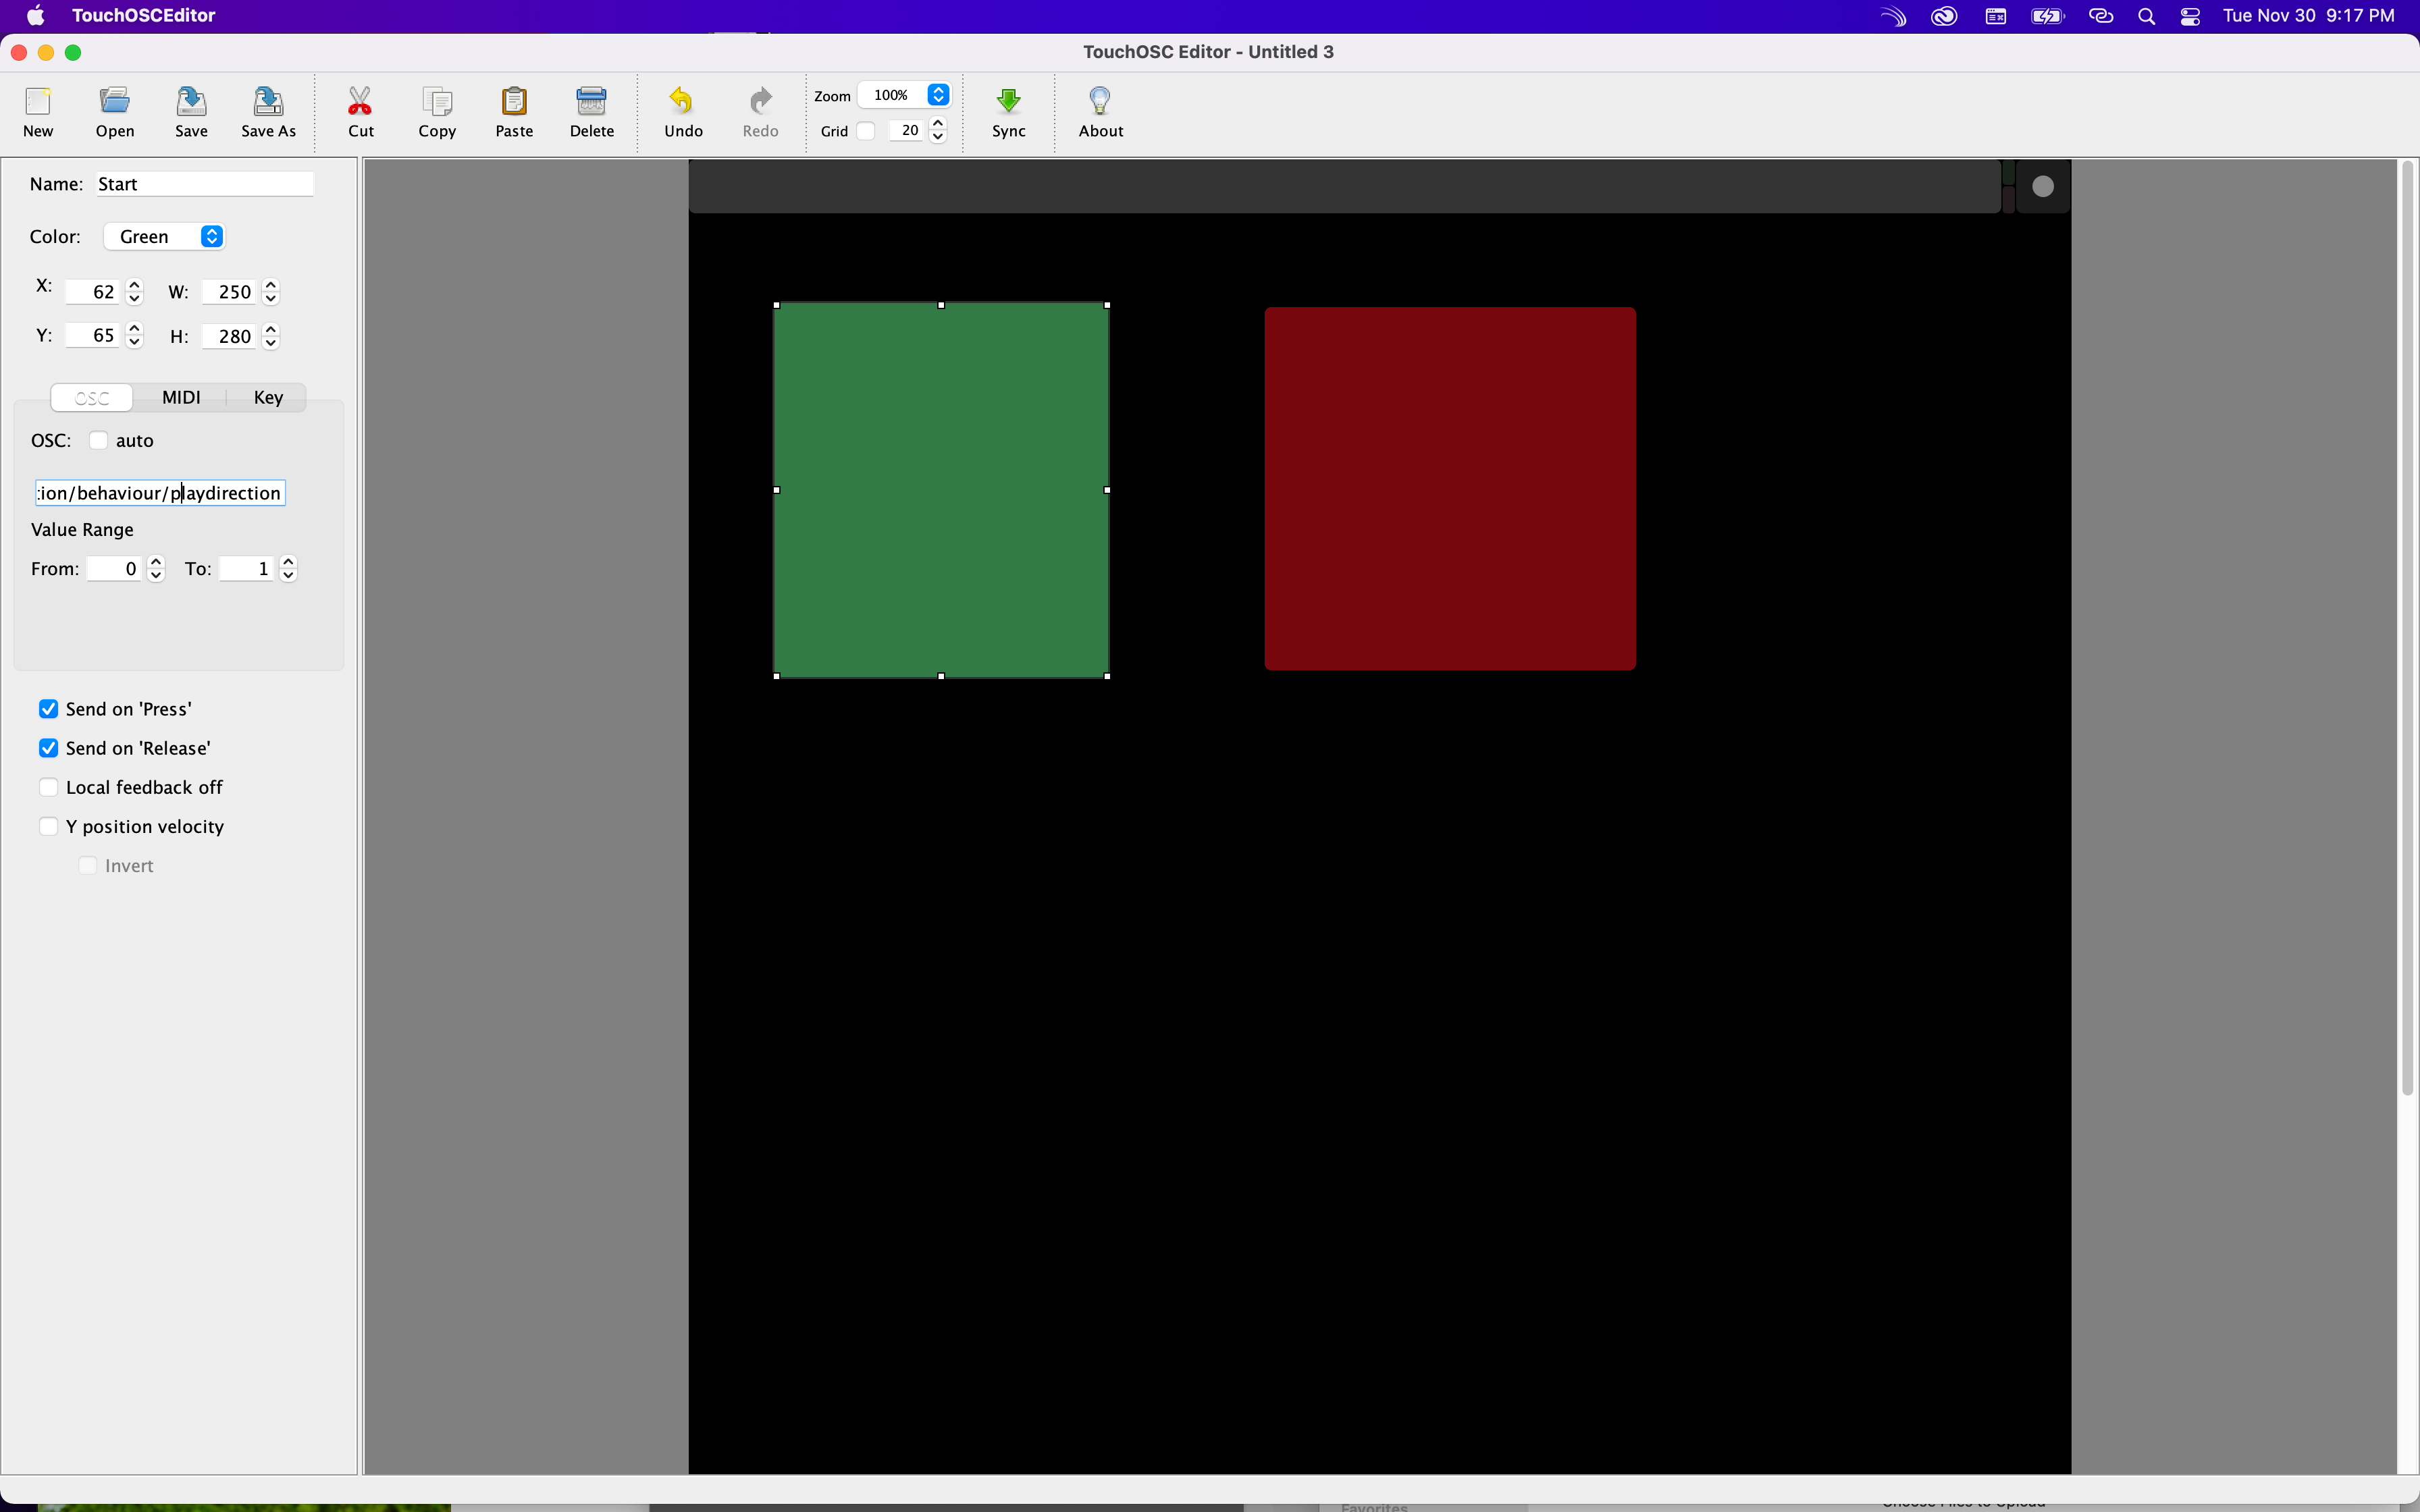
Task: Click the Save As toolbar icon
Action: coord(268,103)
